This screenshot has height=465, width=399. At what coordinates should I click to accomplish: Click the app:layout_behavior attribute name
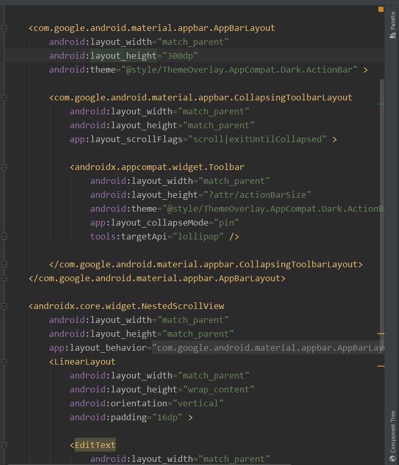[x=98, y=348]
